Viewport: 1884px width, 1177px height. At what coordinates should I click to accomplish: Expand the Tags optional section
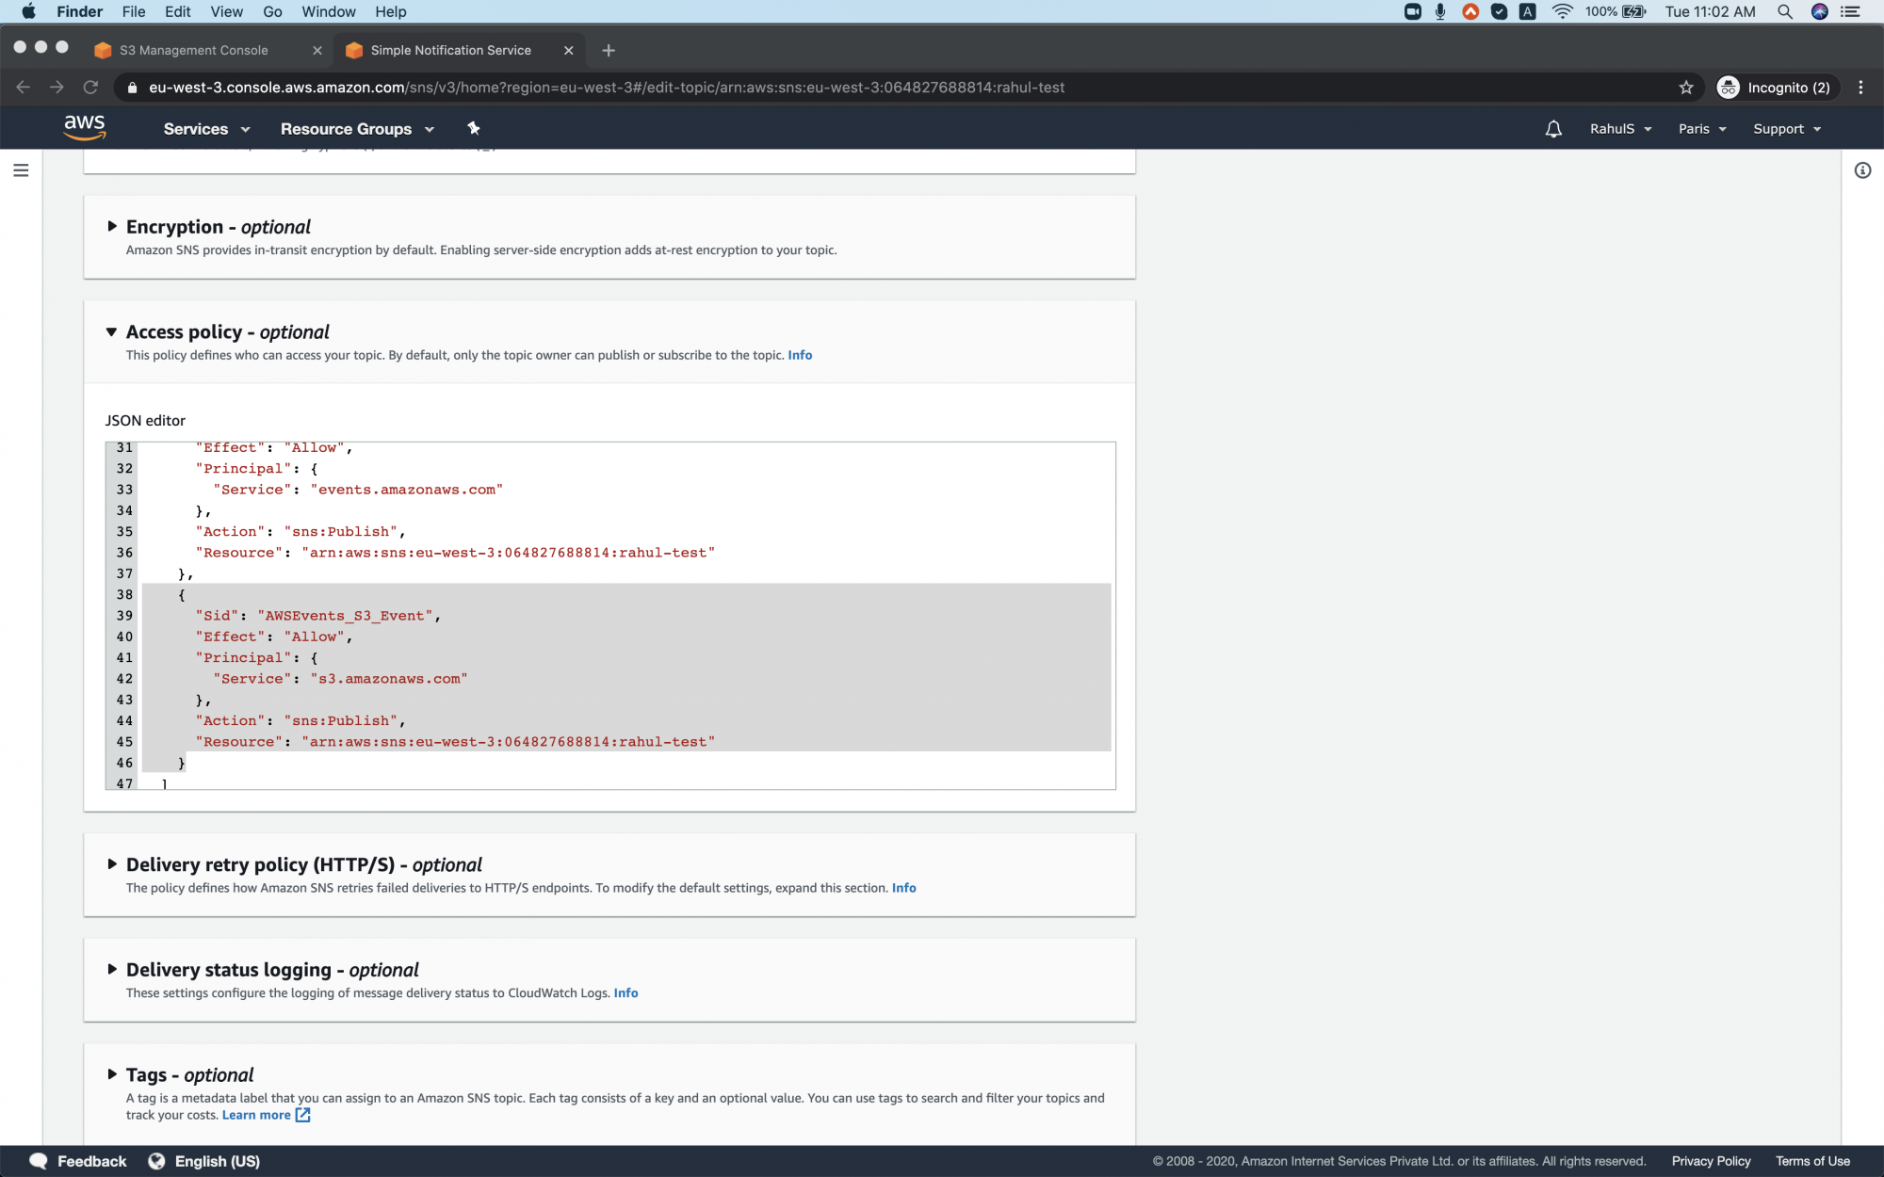pos(112,1074)
